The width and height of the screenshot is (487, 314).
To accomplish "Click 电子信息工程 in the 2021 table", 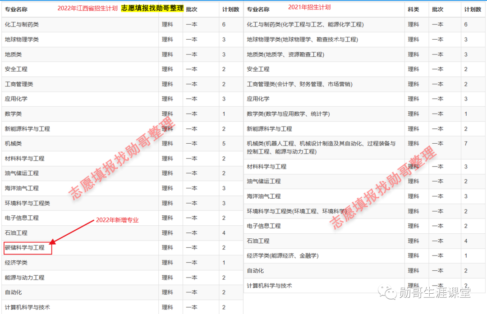I will pyautogui.click(x=264, y=226).
